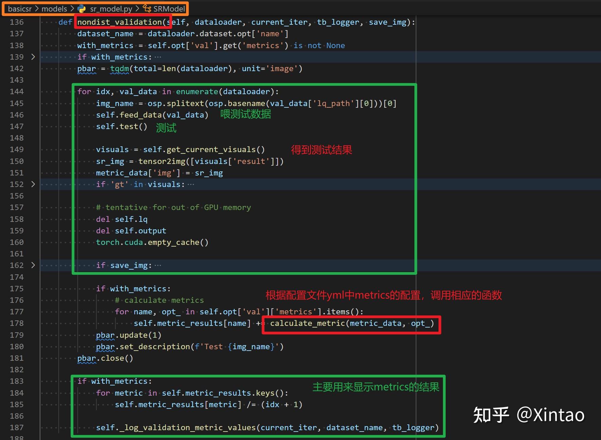This screenshot has width=601, height=440.
Task: Click tensor2img on line 150
Action: 162,161
